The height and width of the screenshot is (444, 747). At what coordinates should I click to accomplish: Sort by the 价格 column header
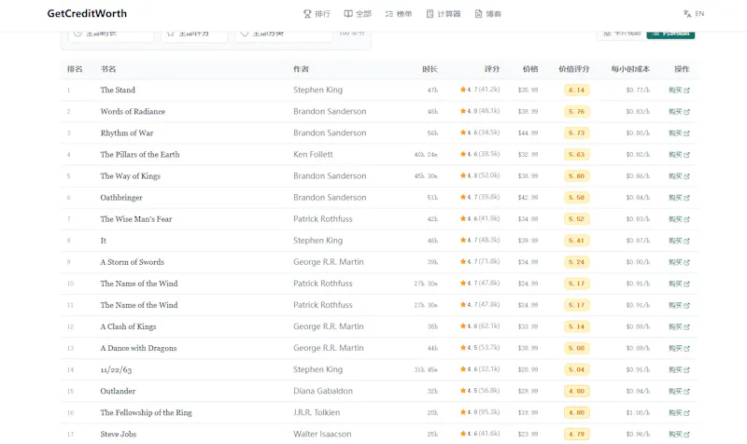point(530,69)
